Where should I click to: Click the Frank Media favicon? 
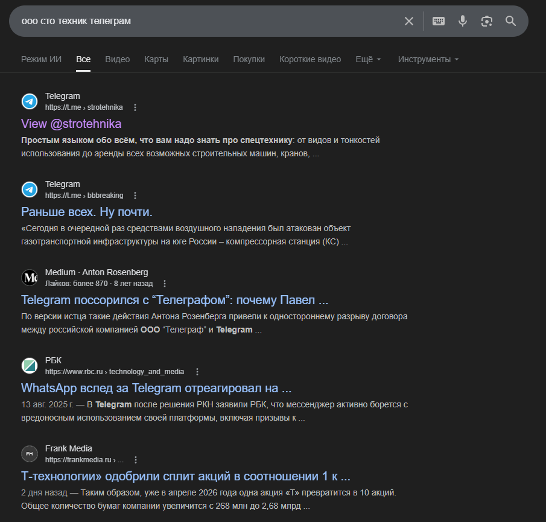[x=30, y=453]
